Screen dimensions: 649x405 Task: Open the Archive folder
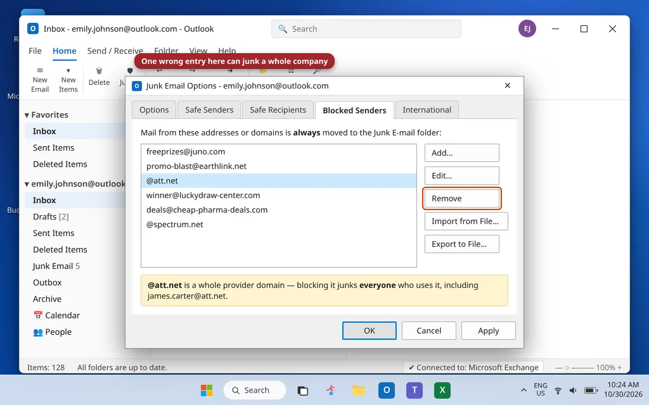(75, 299)
